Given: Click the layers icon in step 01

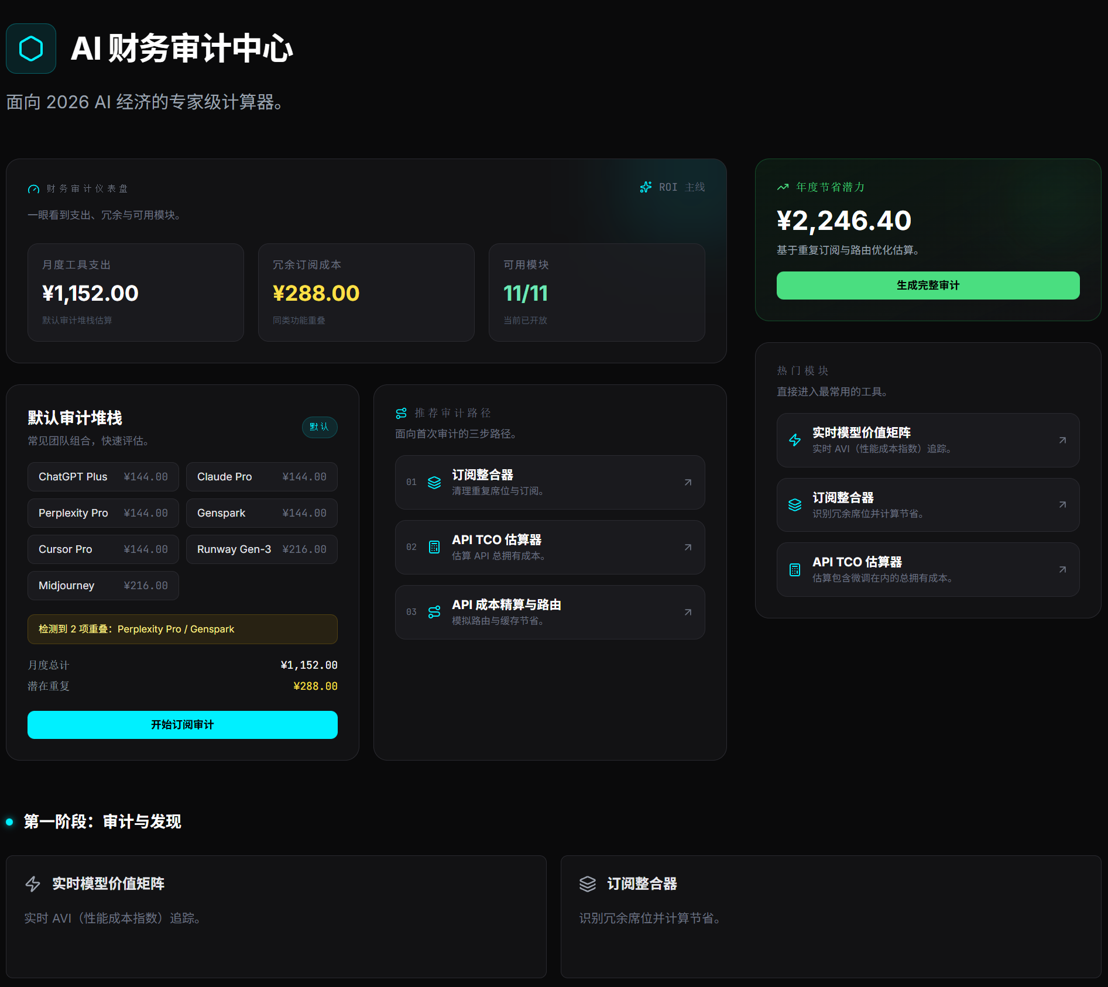Looking at the screenshot, I should click(x=434, y=483).
